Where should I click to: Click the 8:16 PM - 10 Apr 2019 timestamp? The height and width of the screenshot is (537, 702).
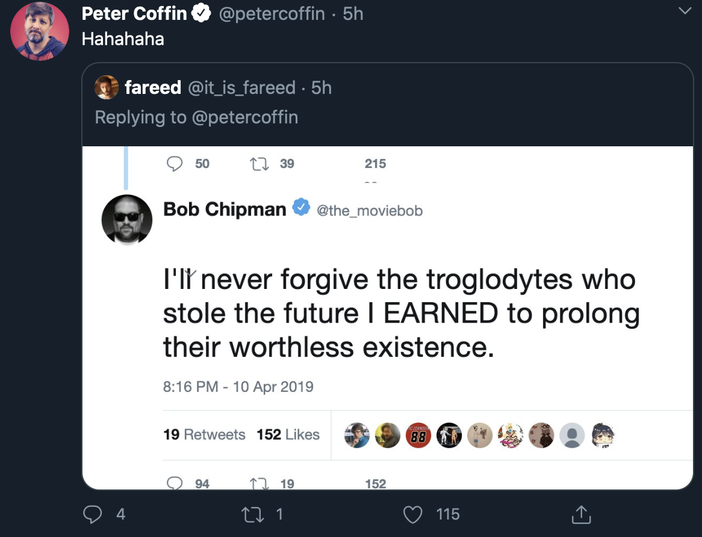[x=238, y=386]
